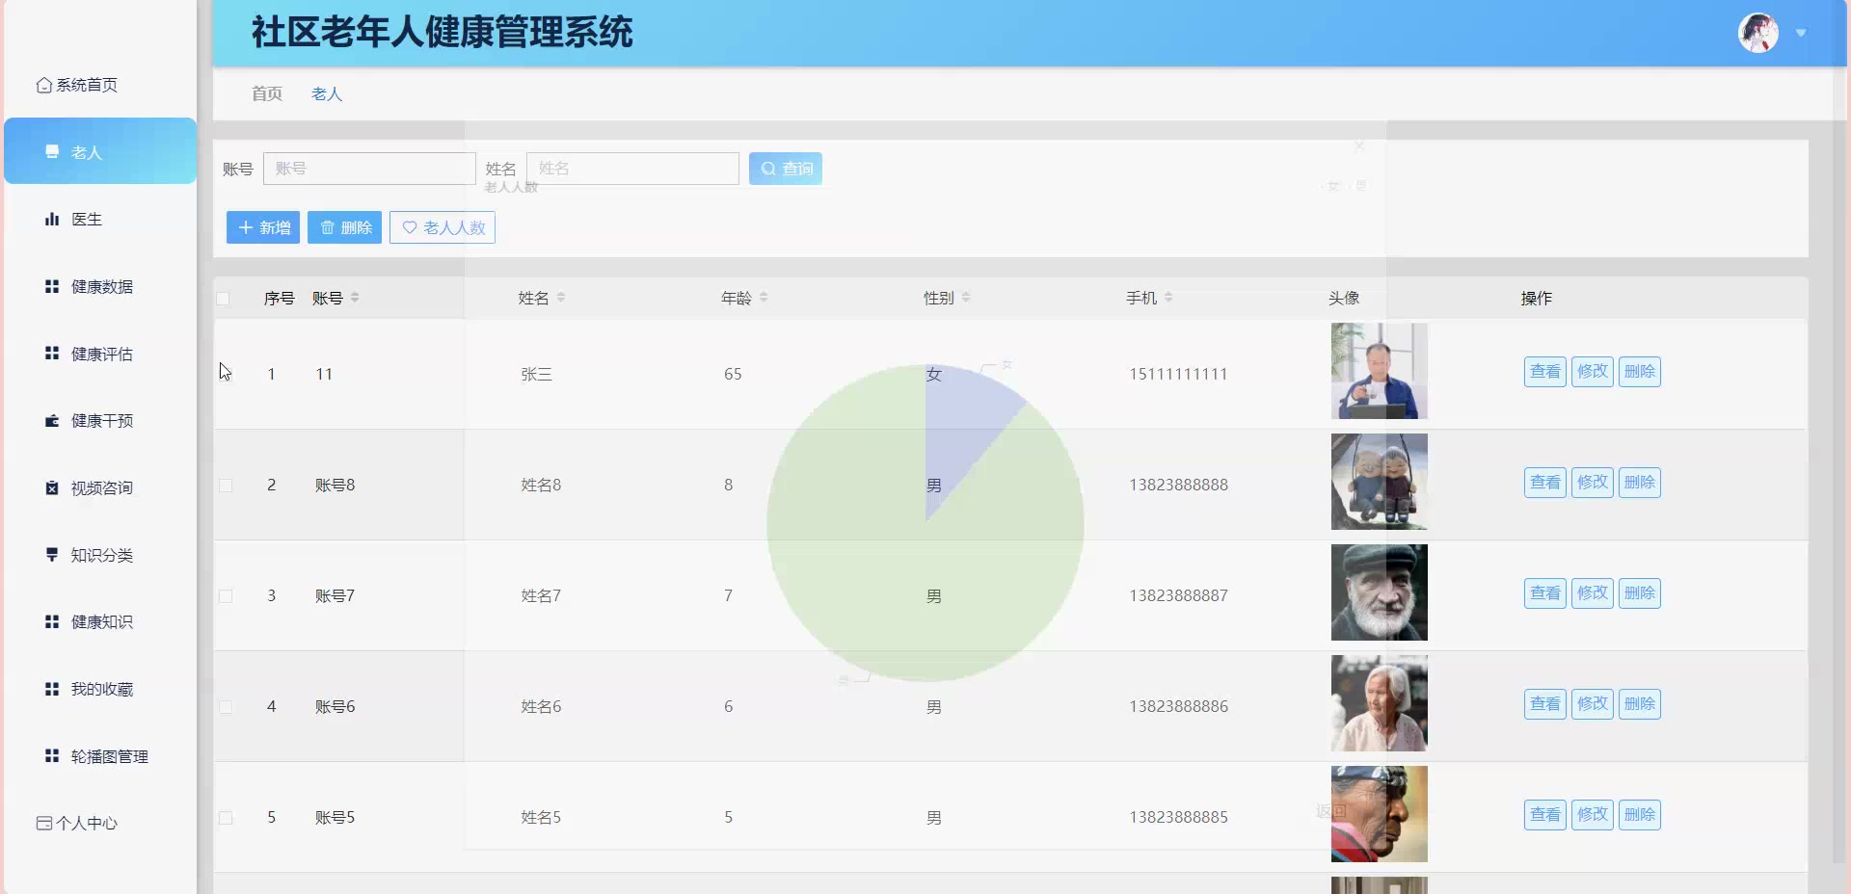Click the grid icon beside 健康评估
1851x894 pixels.
coord(52,354)
